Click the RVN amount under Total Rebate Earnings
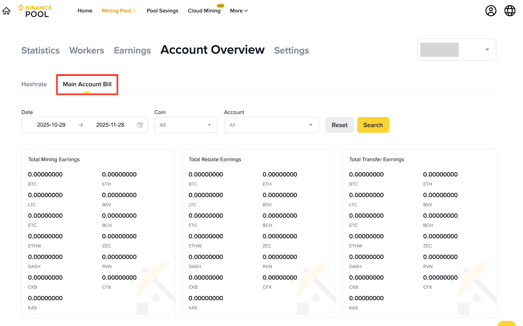The width and height of the screenshot is (523, 326). point(280,257)
